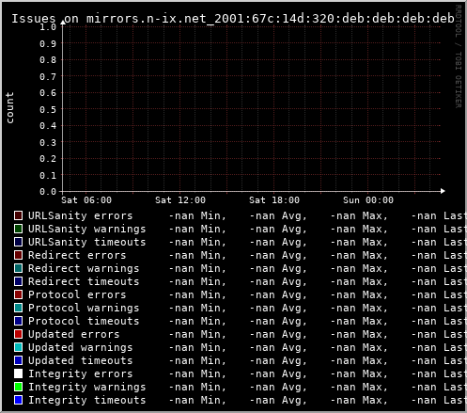This screenshot has height=413, width=467.
Task: Click the Sat 18:00 time marker
Action: pyautogui.click(x=274, y=200)
